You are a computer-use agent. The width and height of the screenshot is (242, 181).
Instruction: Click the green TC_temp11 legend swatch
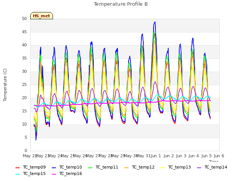(x=90, y=167)
